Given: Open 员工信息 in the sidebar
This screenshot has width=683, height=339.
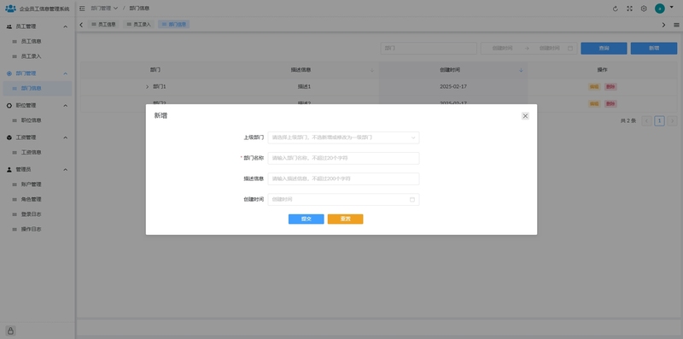Looking at the screenshot, I should [32, 41].
